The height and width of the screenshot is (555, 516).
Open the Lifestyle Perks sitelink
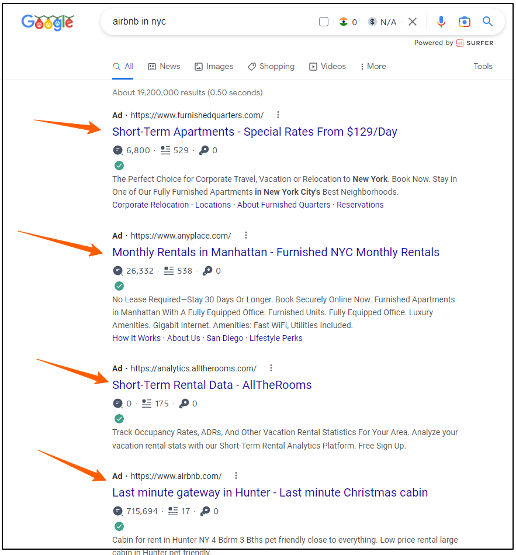(x=276, y=338)
